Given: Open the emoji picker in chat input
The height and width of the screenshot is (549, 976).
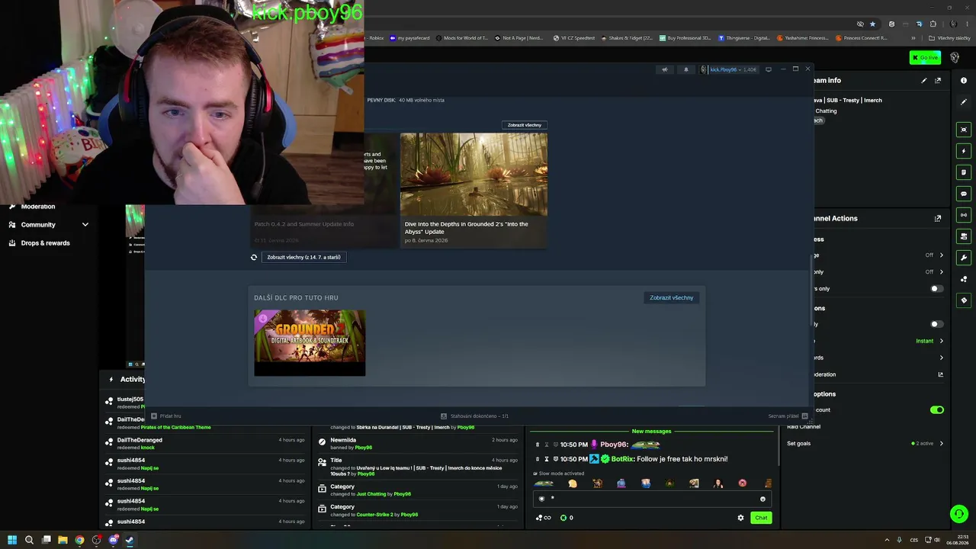Looking at the screenshot, I should pyautogui.click(x=762, y=499).
